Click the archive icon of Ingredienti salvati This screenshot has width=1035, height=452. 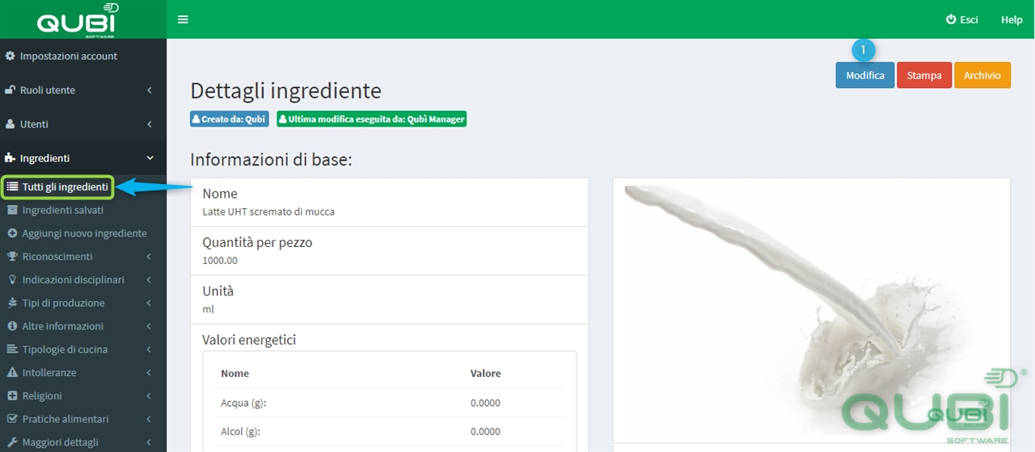tap(12, 210)
